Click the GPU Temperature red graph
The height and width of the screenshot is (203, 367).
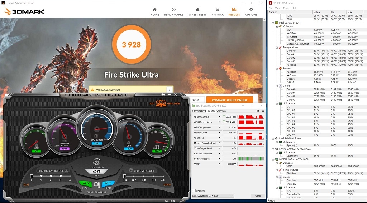pos(251,127)
